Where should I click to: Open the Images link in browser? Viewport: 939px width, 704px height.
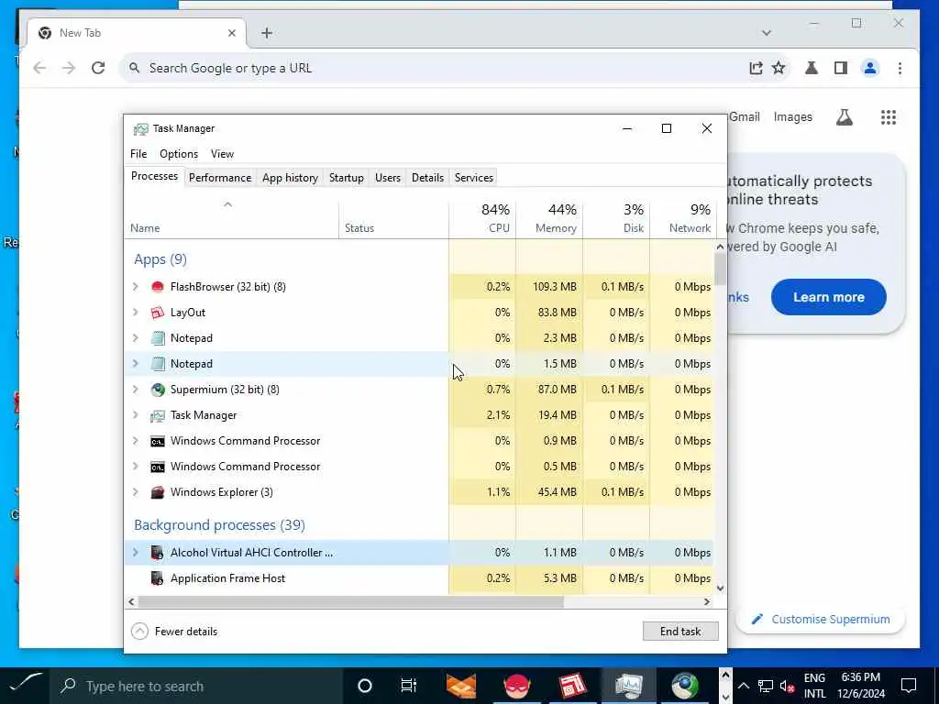pos(793,117)
